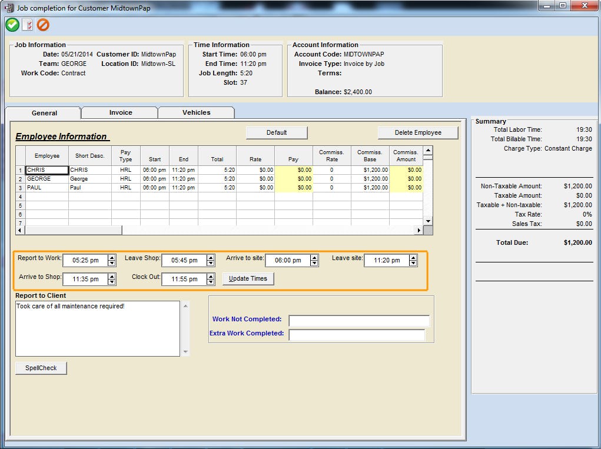Approve job completion with green checkmark icon
This screenshot has height=449, width=601.
[x=12, y=25]
